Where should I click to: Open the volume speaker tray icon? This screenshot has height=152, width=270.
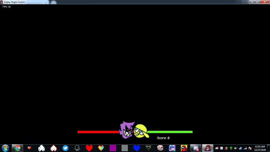pyautogui.click(x=236, y=148)
